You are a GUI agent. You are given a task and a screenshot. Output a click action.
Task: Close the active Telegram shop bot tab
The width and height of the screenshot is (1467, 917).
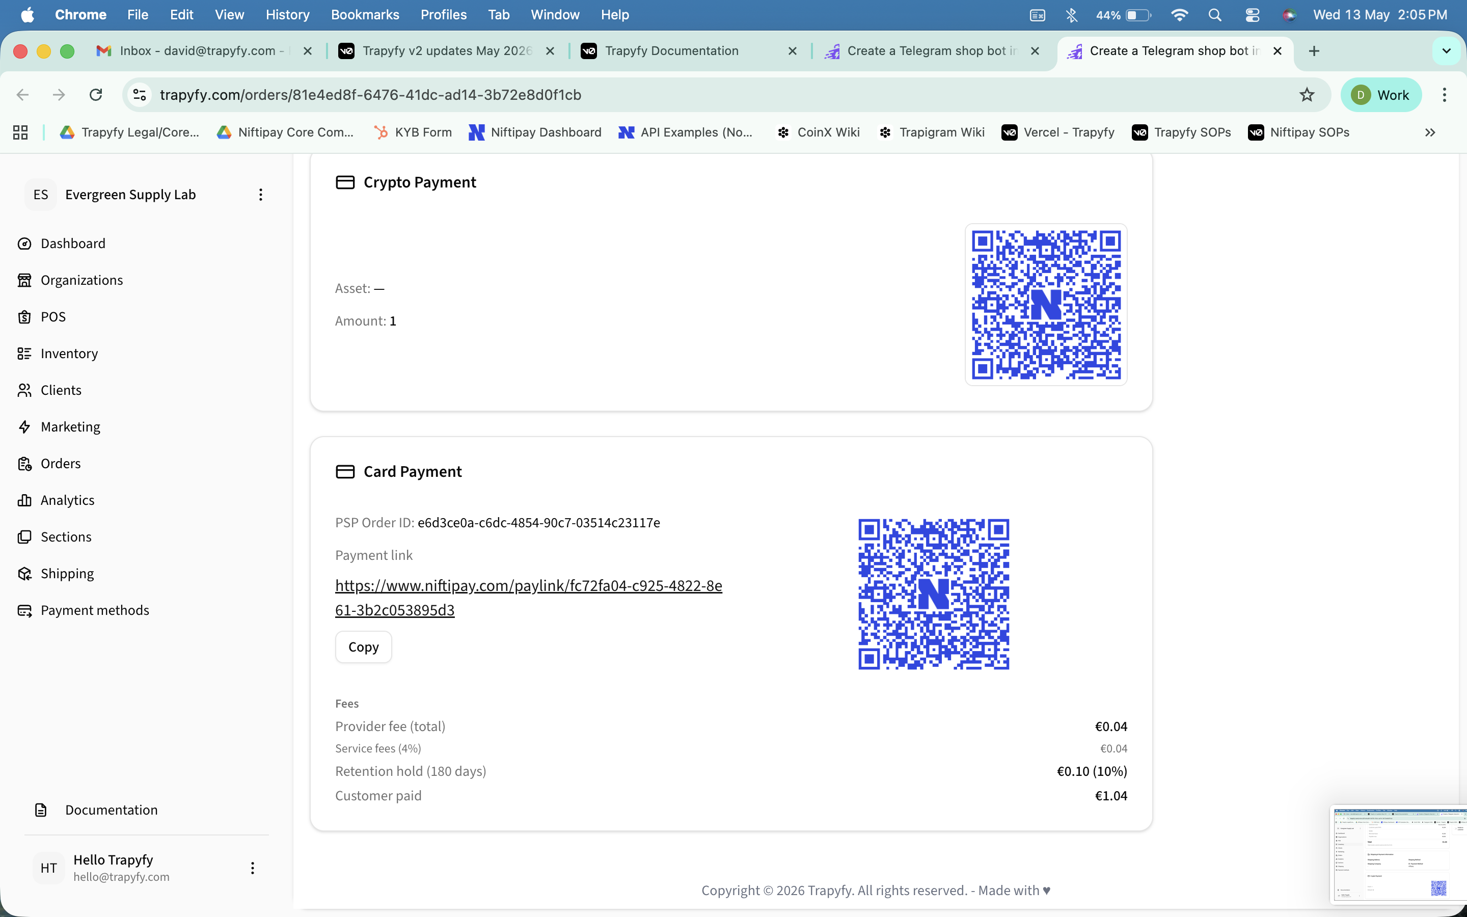click(x=1278, y=51)
